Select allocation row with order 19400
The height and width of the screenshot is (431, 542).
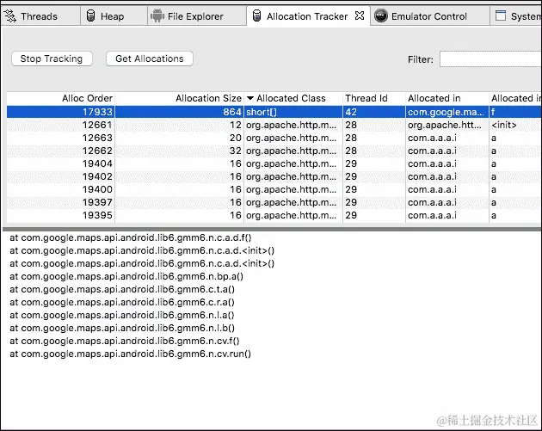[x=274, y=189]
